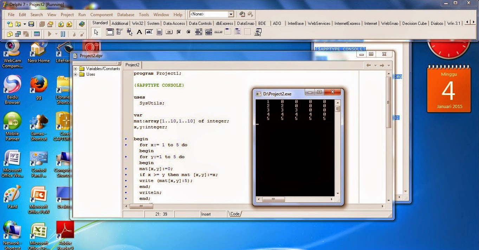Select the Memo component icon
This screenshot has width=479, height=250.
(x=159, y=32)
